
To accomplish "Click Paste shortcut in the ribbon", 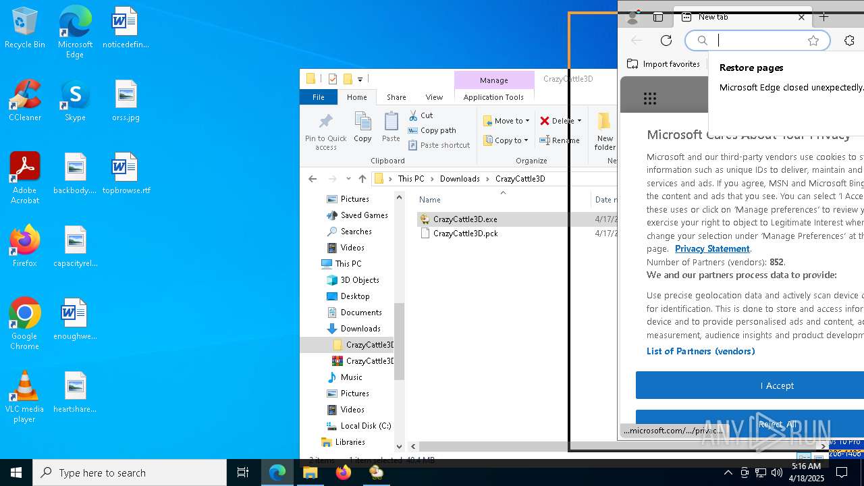I will point(439,145).
